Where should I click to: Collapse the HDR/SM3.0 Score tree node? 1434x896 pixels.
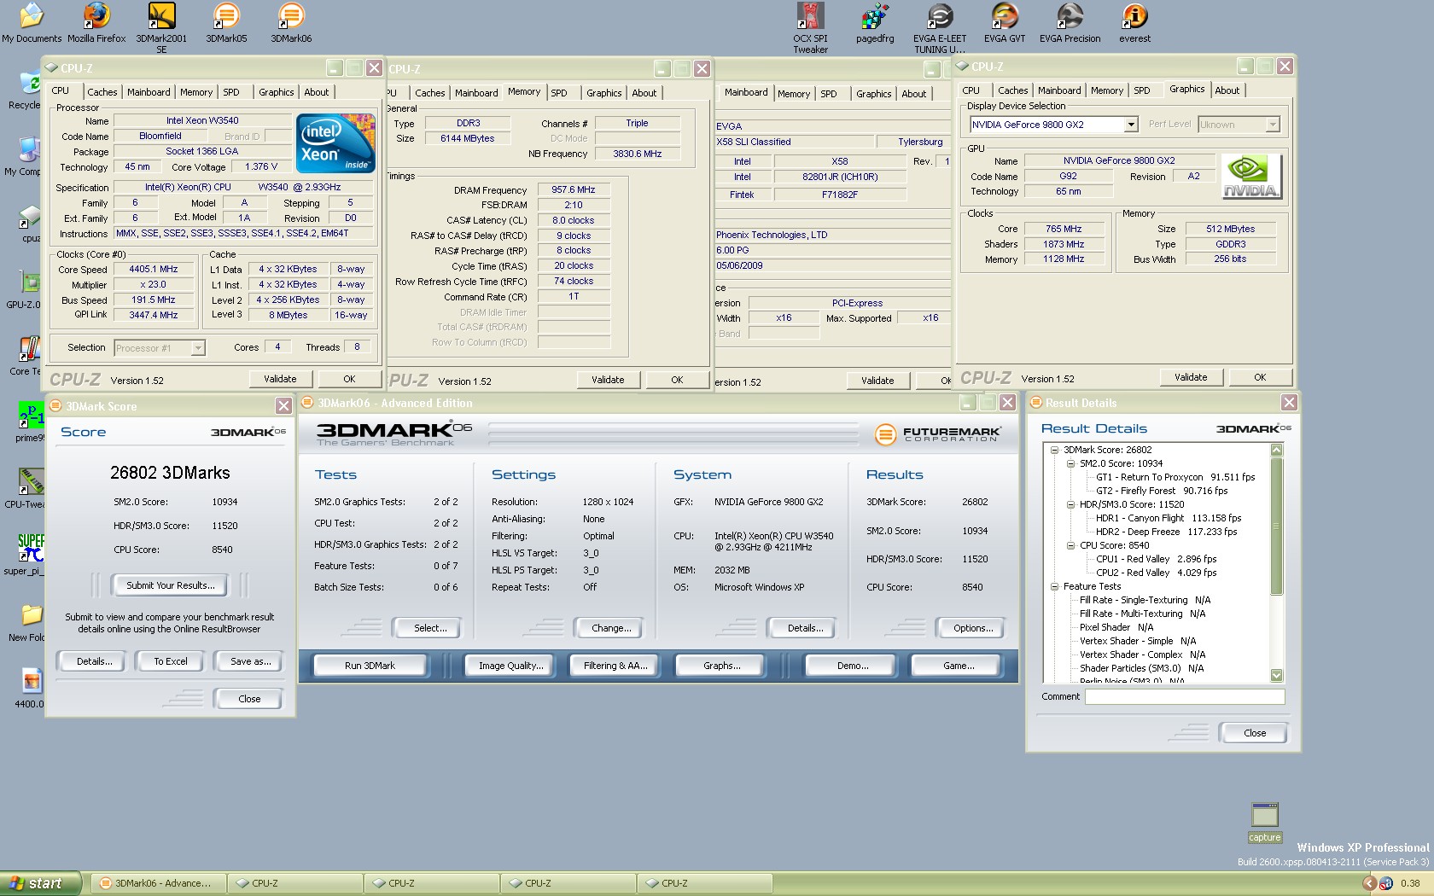(1070, 504)
